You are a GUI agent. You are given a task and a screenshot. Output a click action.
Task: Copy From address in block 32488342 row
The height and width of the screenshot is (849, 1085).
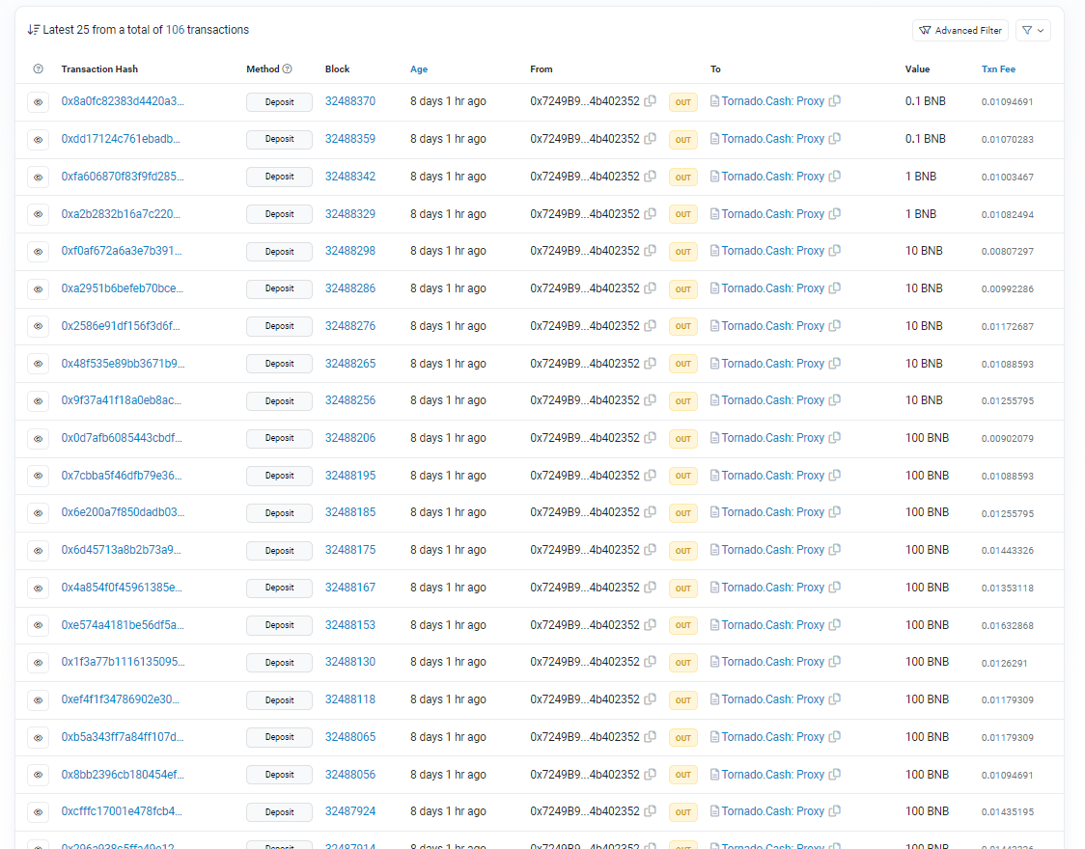[x=651, y=177]
